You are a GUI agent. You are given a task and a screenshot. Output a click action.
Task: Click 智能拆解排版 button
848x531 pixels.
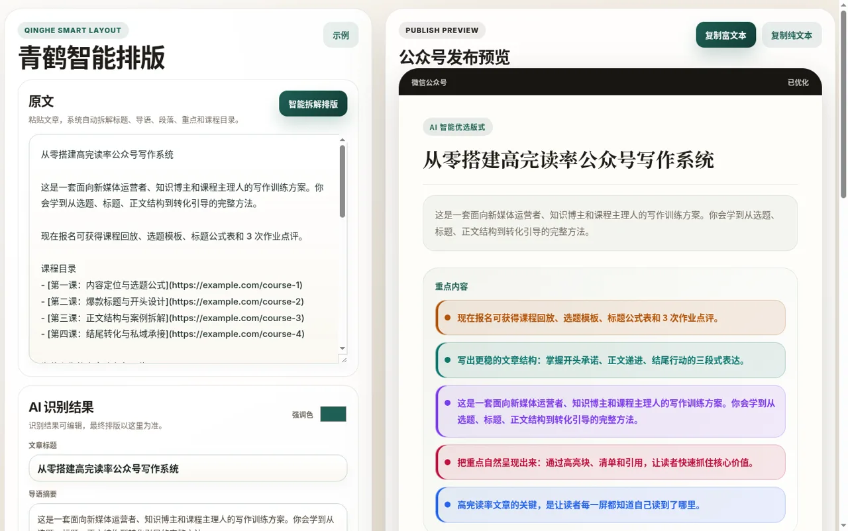(x=313, y=104)
